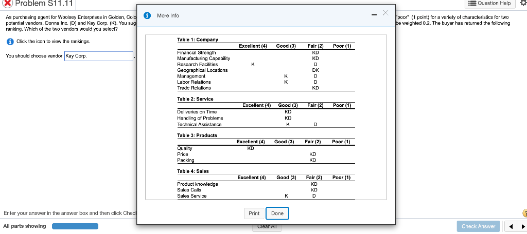Click the Trade Relations row label
The image size is (527, 234).
194,88
